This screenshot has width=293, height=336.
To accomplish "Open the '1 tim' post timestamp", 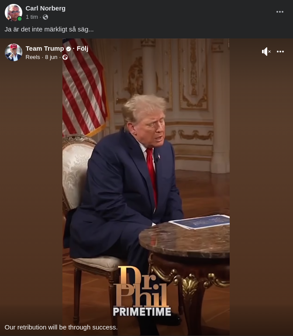I will [x=32, y=17].
